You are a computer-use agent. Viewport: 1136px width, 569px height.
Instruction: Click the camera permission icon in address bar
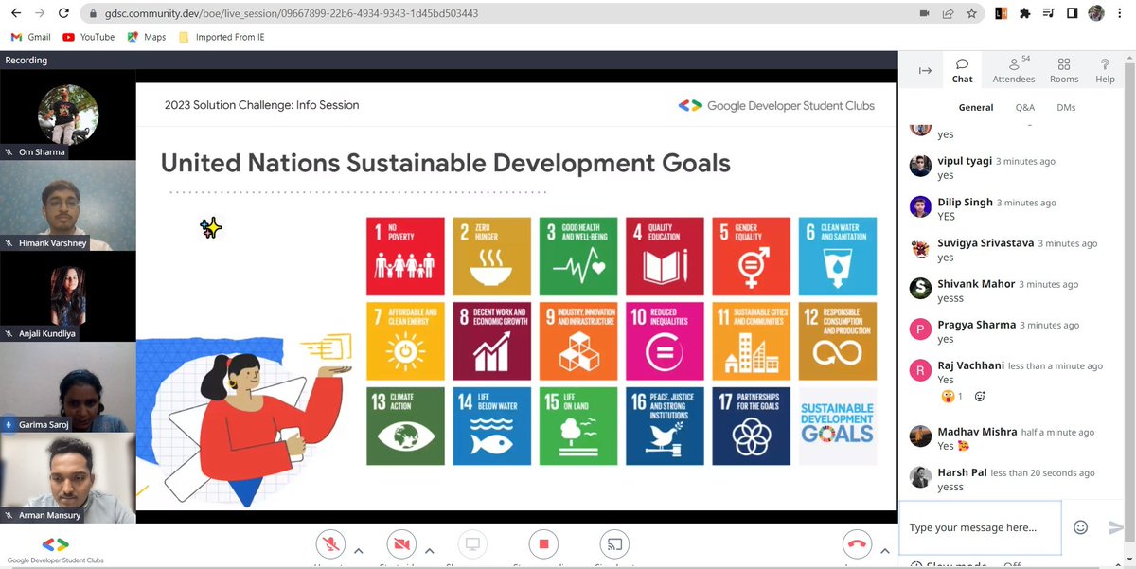click(924, 14)
